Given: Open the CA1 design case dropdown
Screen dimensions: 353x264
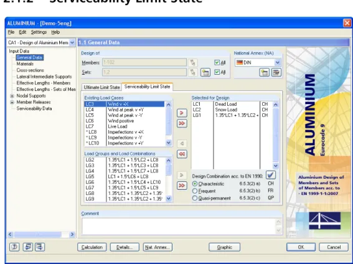Looking at the screenshot, I should 72,42.
